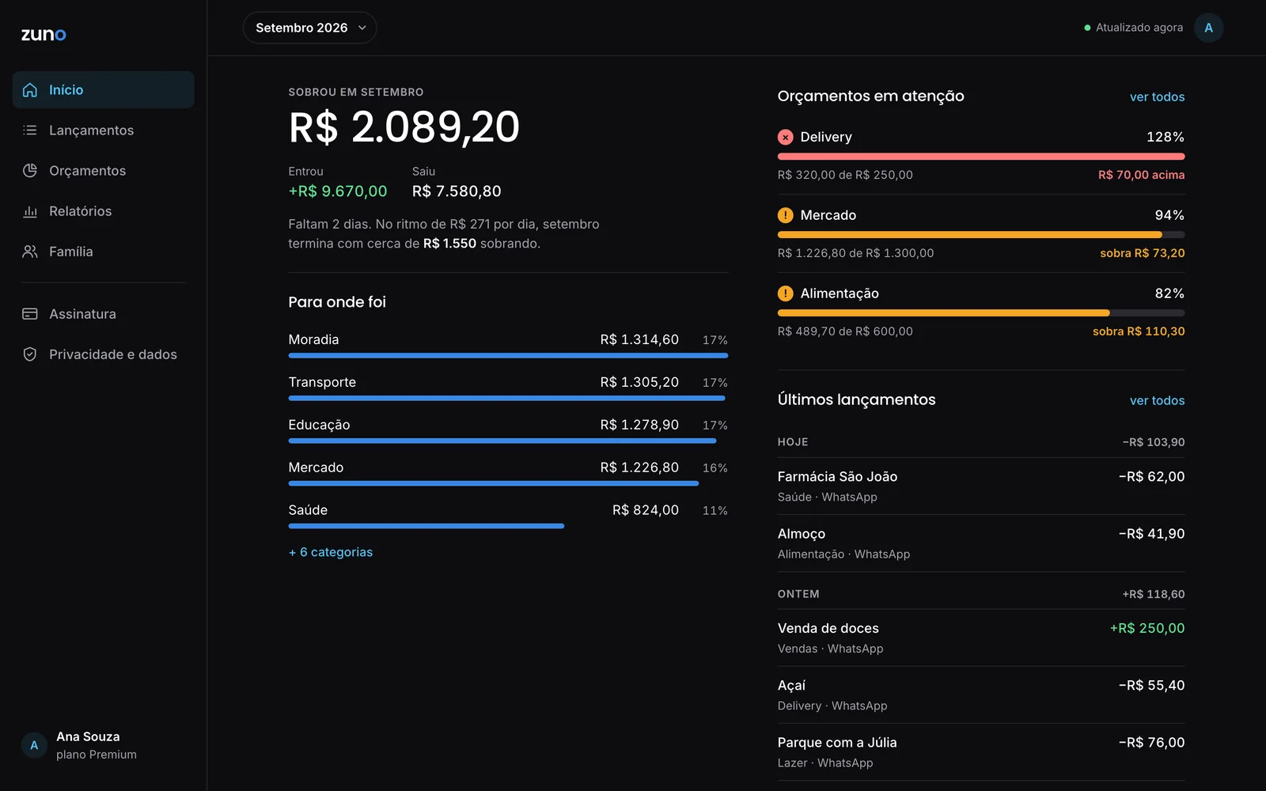1266x791 pixels.
Task: Click the Início home icon
Action: click(30, 90)
